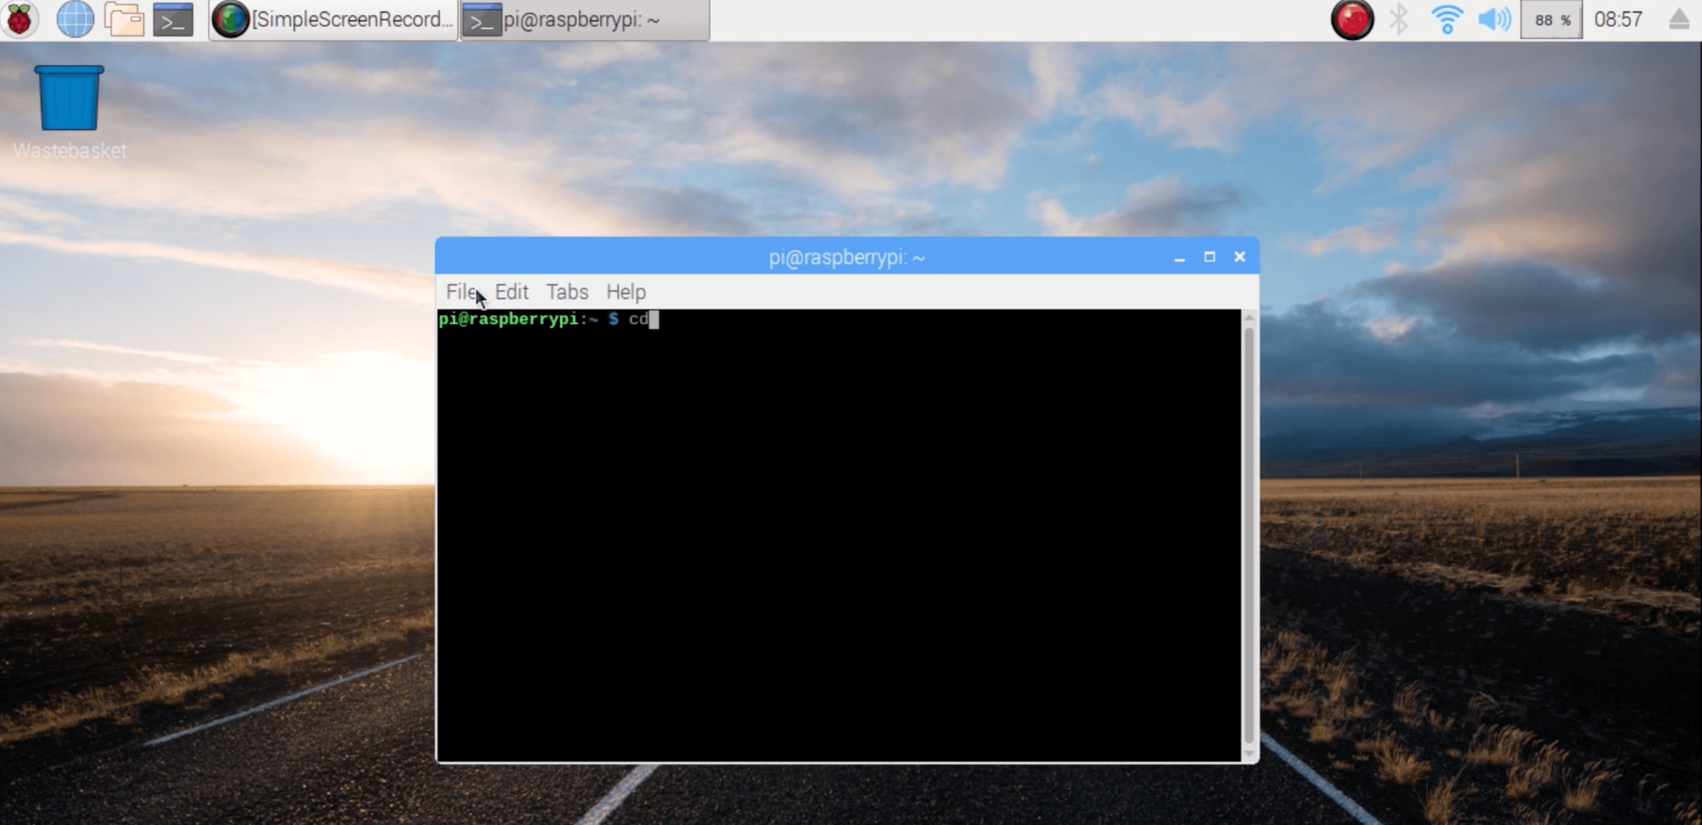Select the pi@raspberrypi taskbar window button
Screen dimensions: 1702x825
click(x=585, y=20)
